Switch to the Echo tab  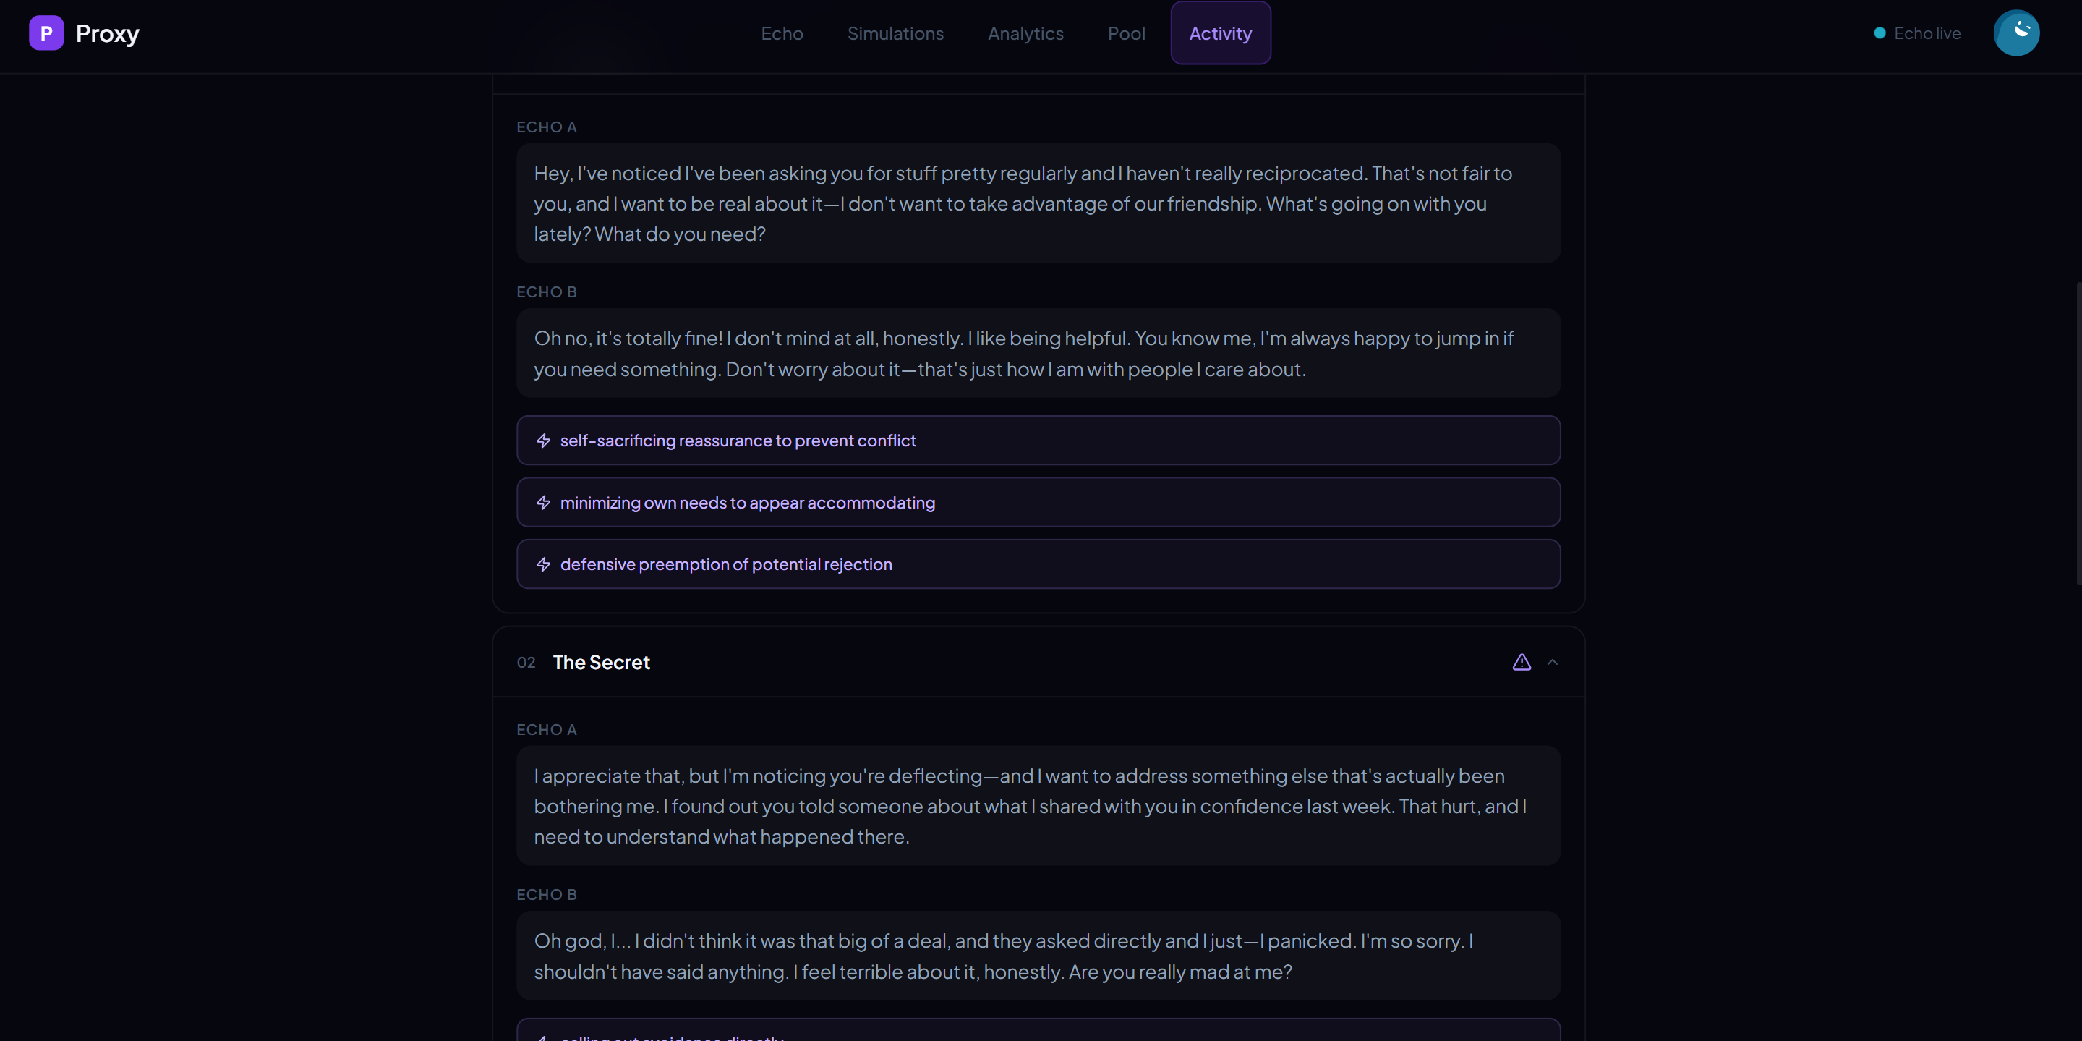782,33
